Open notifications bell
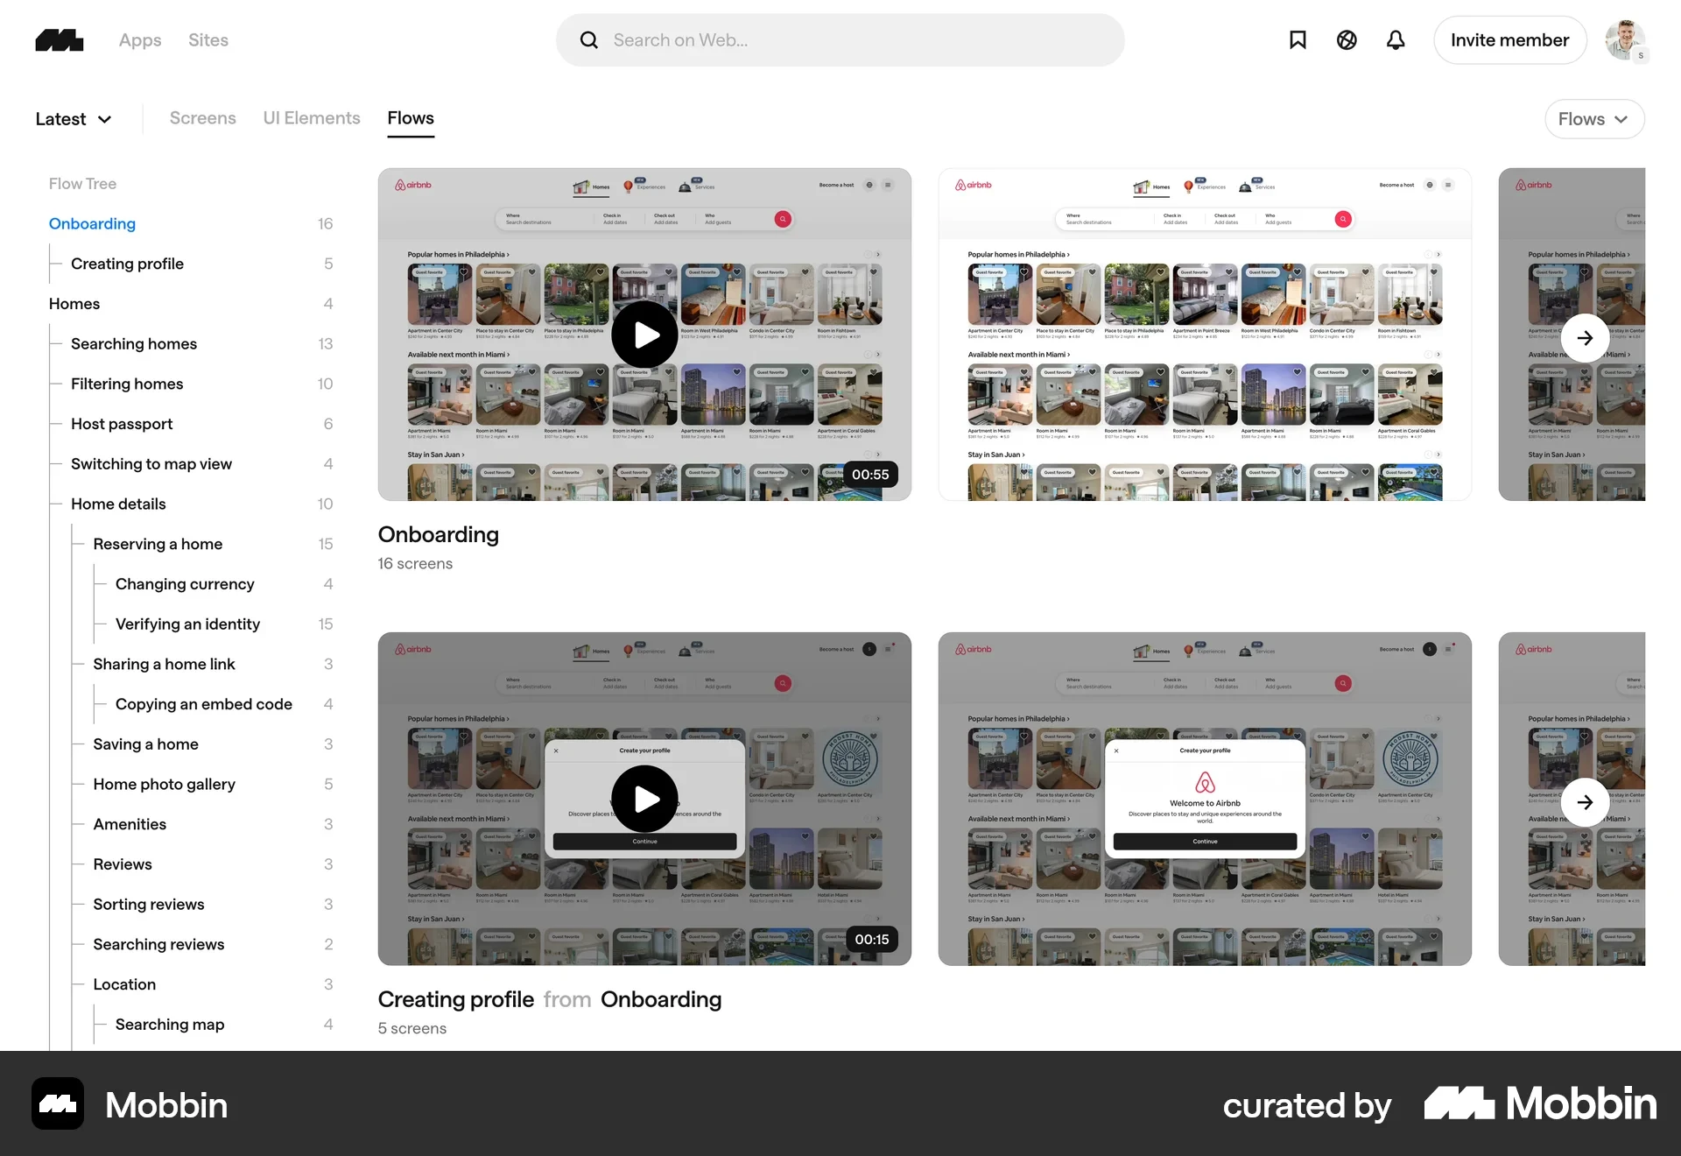The image size is (1681, 1156). tap(1396, 40)
